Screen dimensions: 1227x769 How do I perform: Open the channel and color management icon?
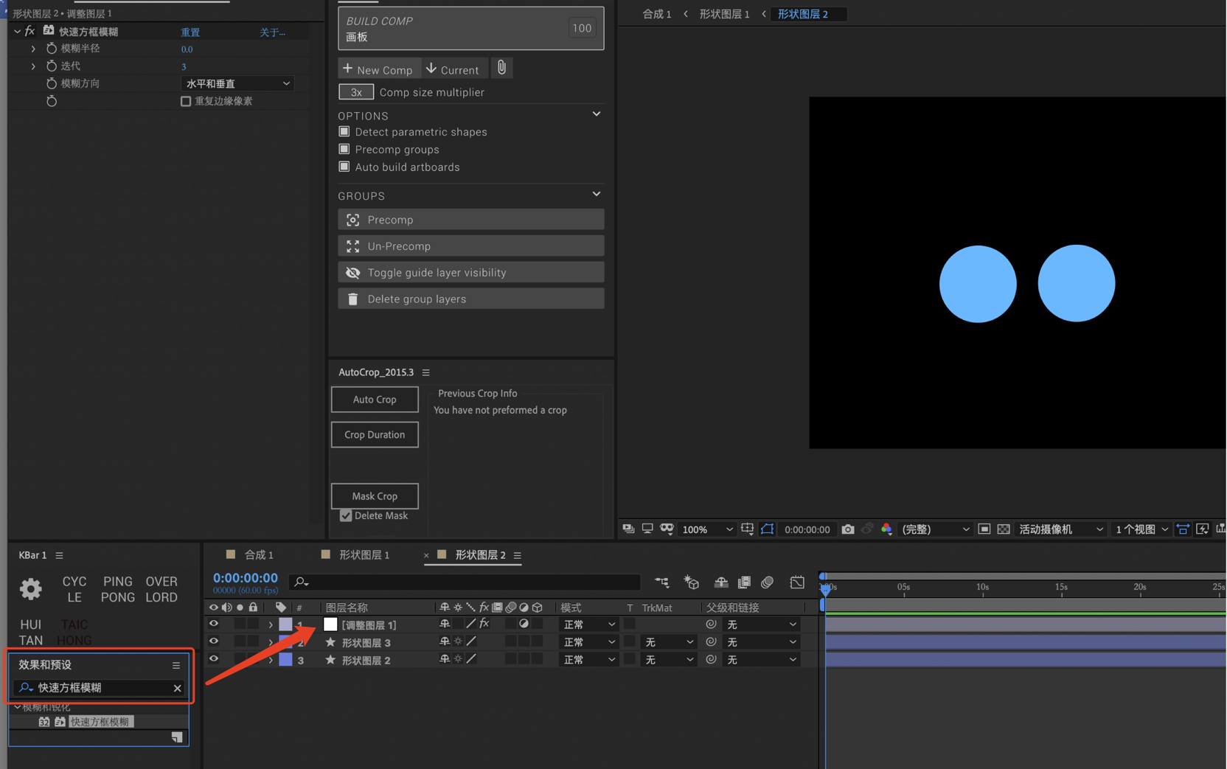(x=887, y=529)
